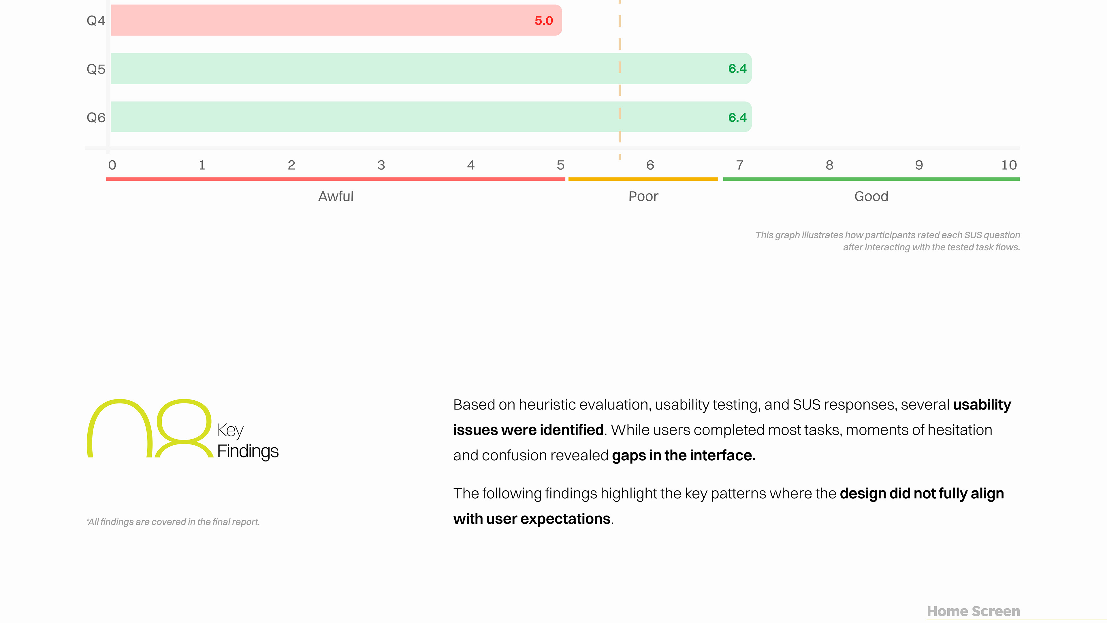This screenshot has width=1107, height=623.
Task: Click the Q5 row label
Action: [x=96, y=69]
